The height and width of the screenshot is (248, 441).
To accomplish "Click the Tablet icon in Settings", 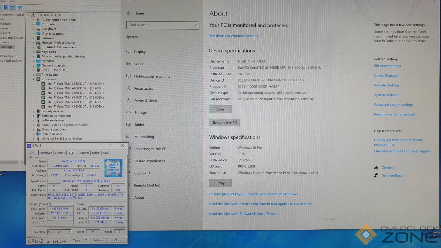I will (x=128, y=125).
